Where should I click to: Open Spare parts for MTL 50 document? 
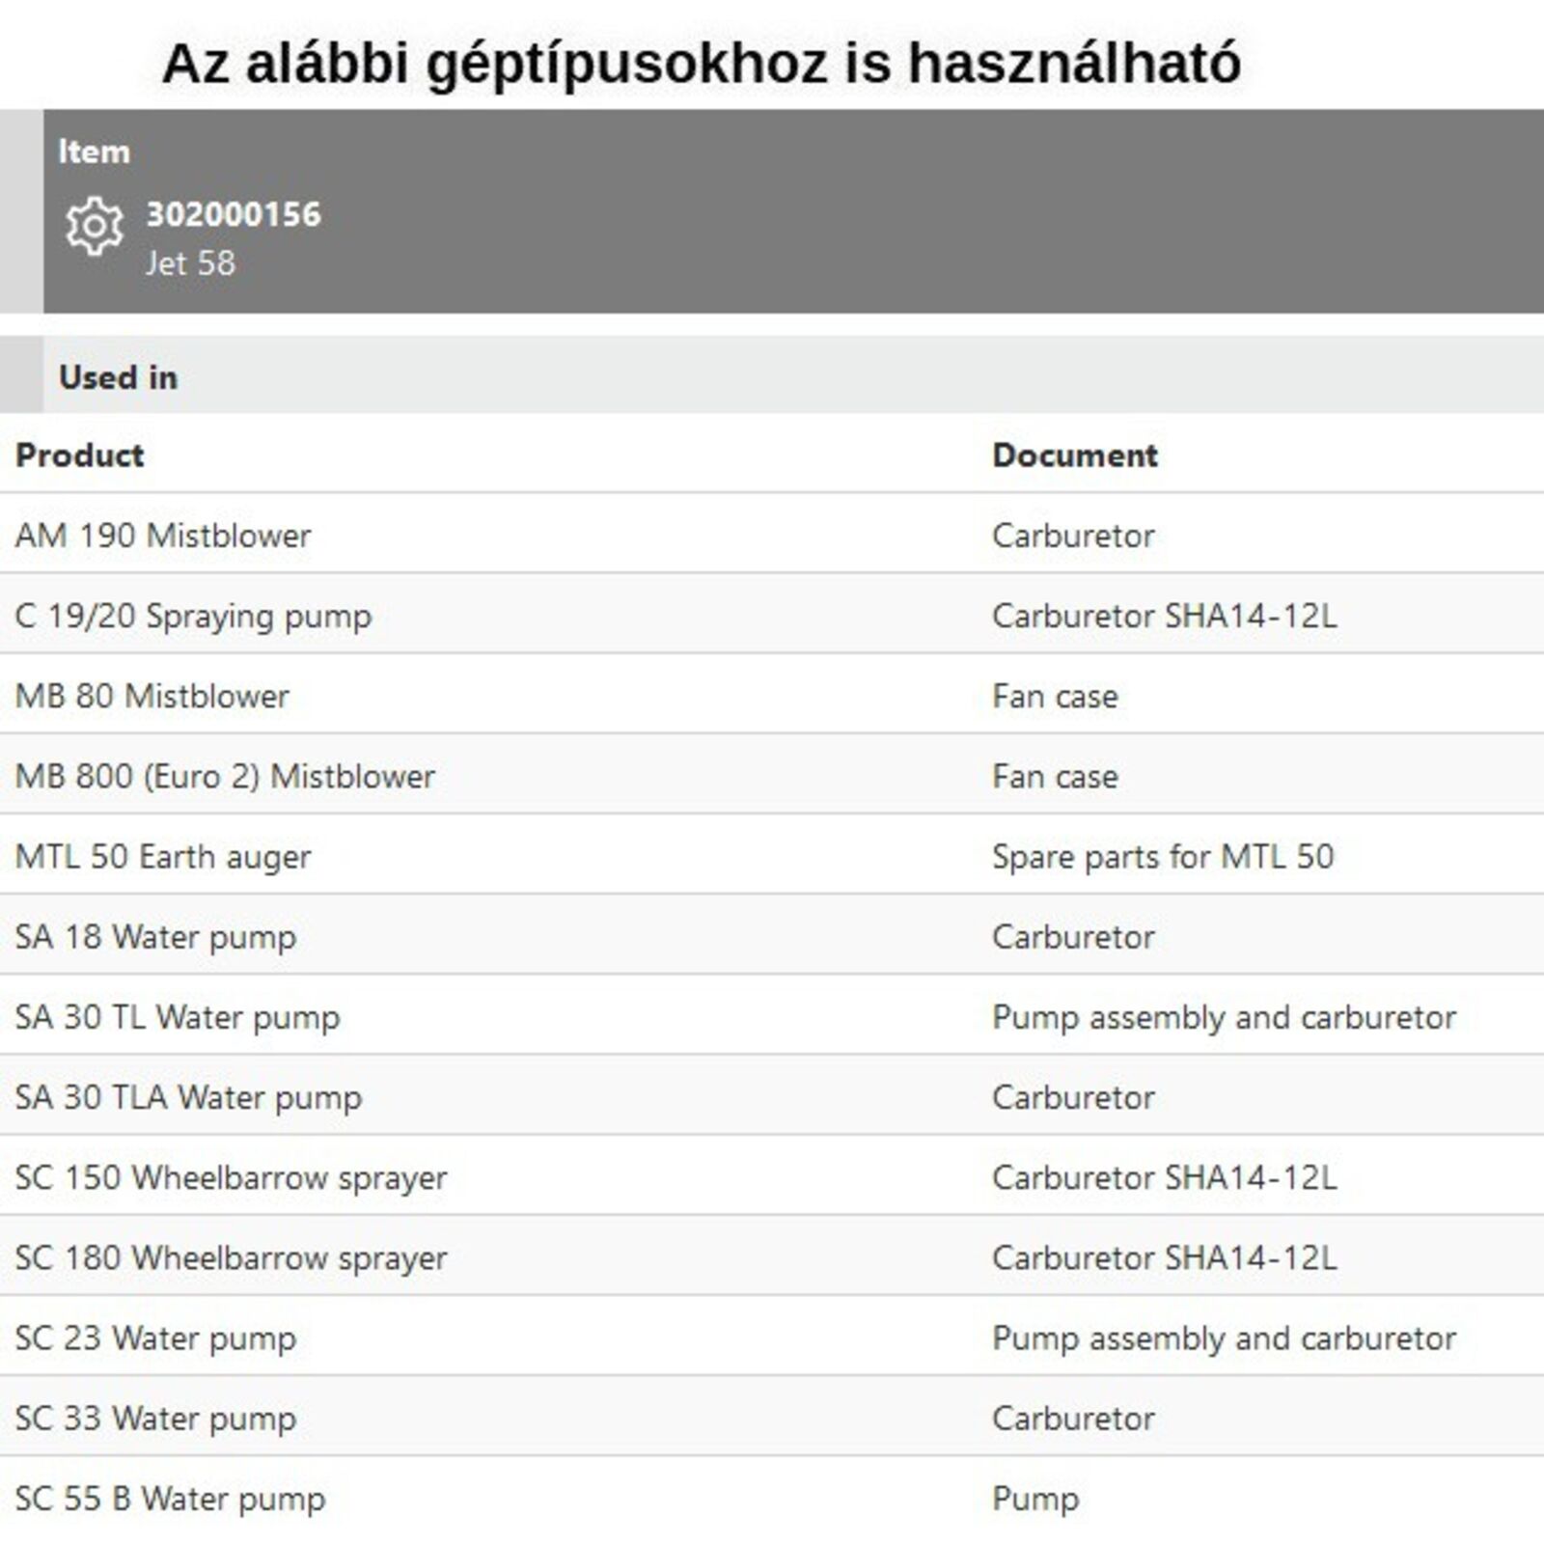1162,856
